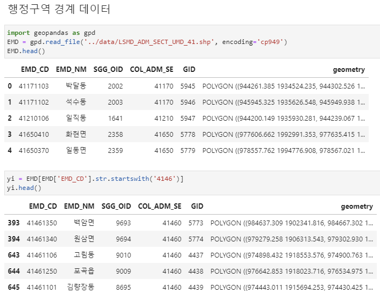Click the cell '고림동'
The height and width of the screenshot is (301, 380).
click(x=84, y=255)
